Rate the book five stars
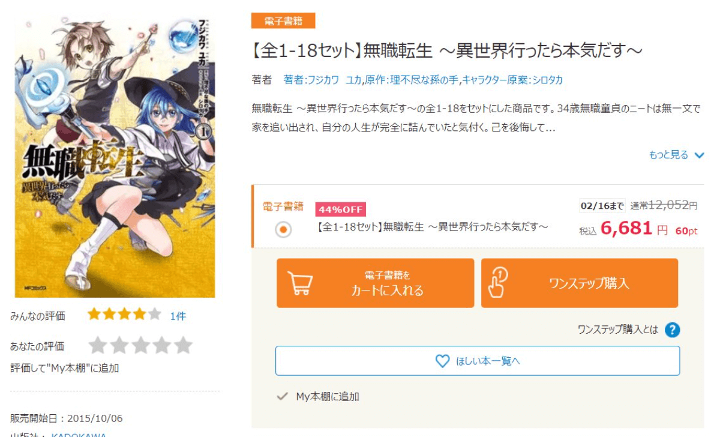The image size is (720, 437). click(x=183, y=345)
